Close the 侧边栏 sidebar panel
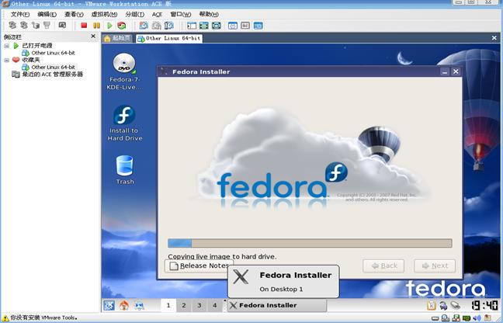This screenshot has height=323, width=503. pyautogui.click(x=93, y=36)
